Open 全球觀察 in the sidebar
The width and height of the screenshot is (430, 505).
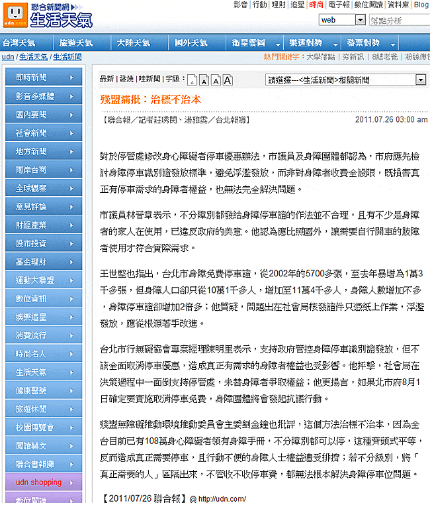tap(44, 188)
